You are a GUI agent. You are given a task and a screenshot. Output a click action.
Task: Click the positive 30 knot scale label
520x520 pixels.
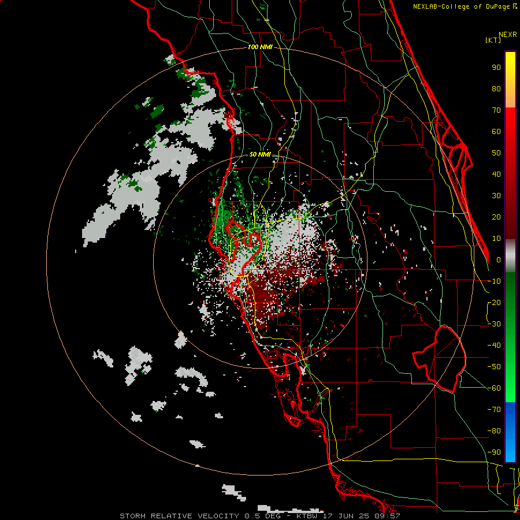click(496, 196)
